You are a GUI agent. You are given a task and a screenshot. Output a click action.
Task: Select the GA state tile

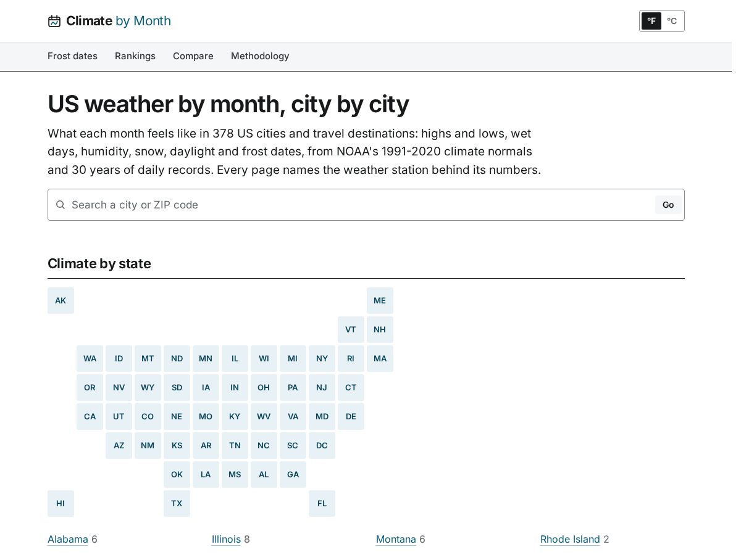coord(293,475)
